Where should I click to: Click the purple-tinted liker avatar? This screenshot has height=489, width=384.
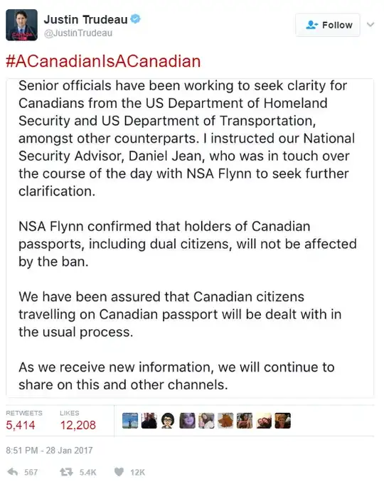187,420
